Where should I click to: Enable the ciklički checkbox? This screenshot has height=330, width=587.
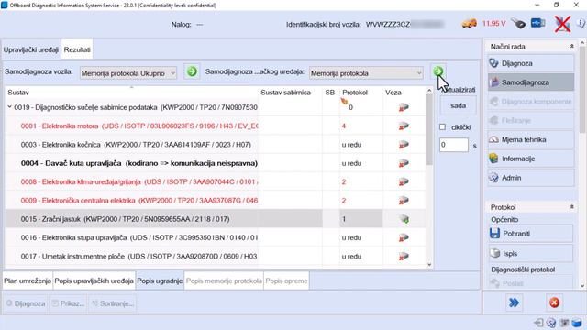(442, 127)
